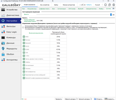The width and height of the screenshot is (116, 100).
Task: Open the Данные sidebar section
Action: point(11,43)
